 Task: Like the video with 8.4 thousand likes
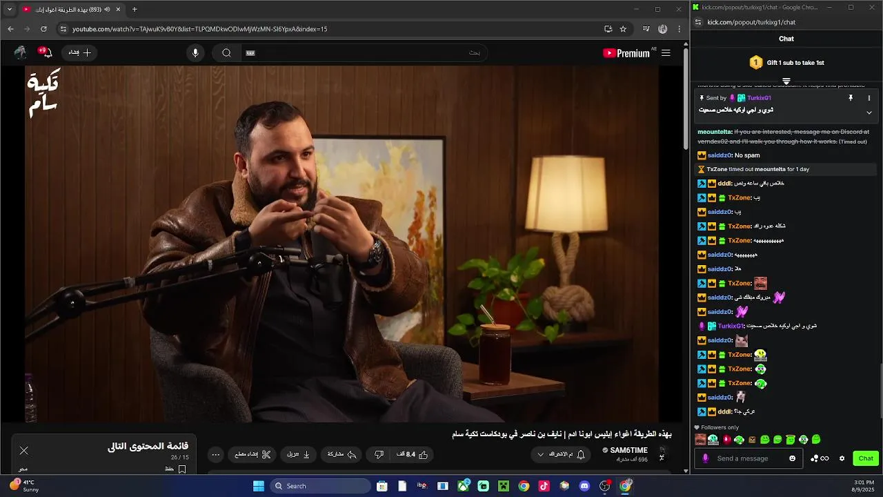(413, 454)
